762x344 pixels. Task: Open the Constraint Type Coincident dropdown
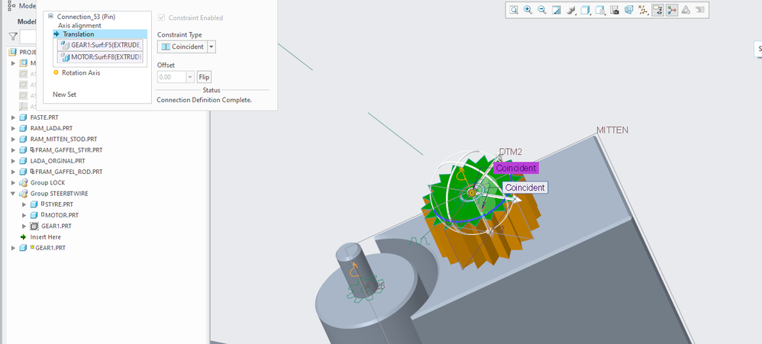pos(211,47)
